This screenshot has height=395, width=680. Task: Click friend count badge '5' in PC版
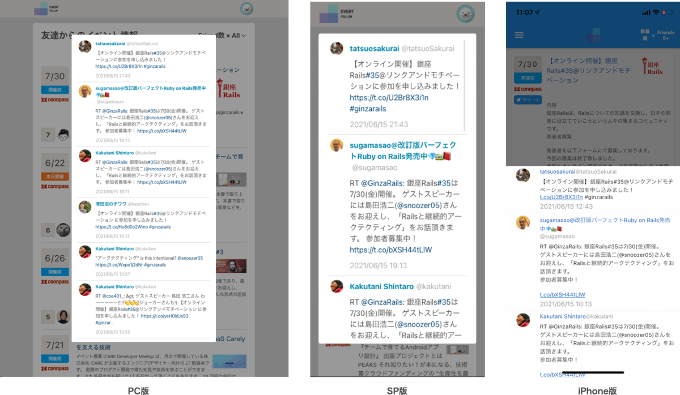[x=48, y=317]
